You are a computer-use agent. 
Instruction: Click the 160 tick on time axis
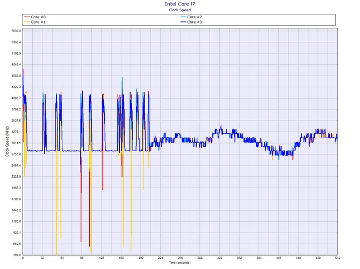click(x=121, y=258)
